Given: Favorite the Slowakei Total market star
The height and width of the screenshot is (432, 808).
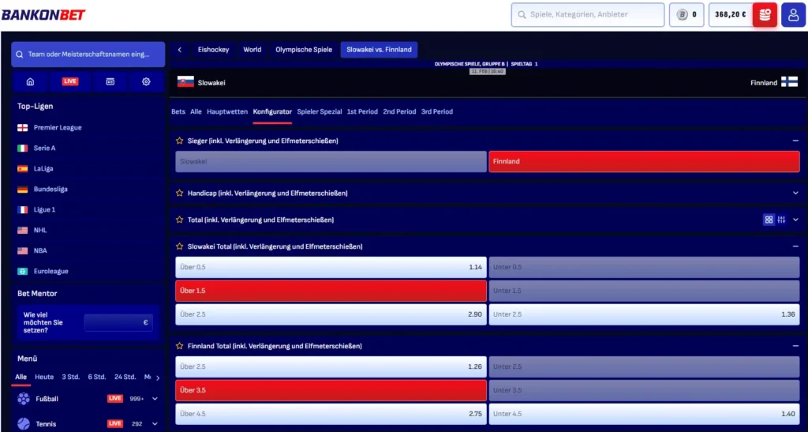Looking at the screenshot, I should tap(179, 247).
